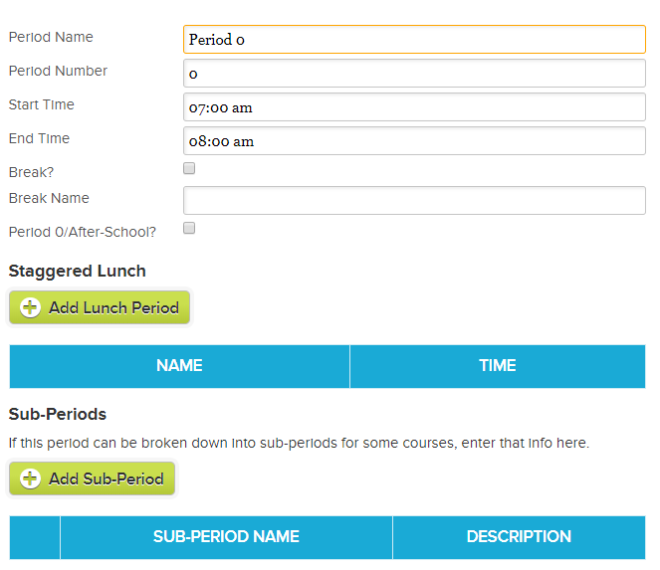
Task: Click the SUB-PERIOD NAME column header
Action: pos(226,537)
